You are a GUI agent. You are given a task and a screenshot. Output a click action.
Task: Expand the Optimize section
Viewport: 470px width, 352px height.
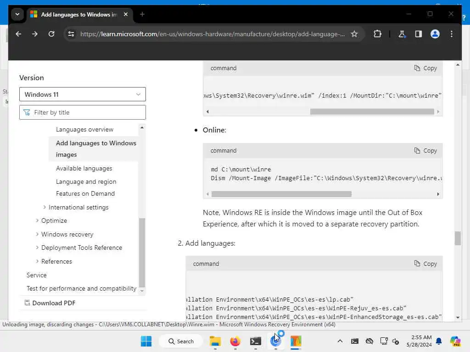coord(37,220)
